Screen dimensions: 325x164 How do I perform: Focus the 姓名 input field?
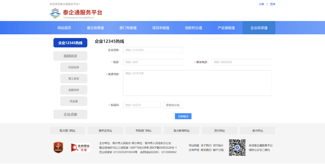[153, 62]
